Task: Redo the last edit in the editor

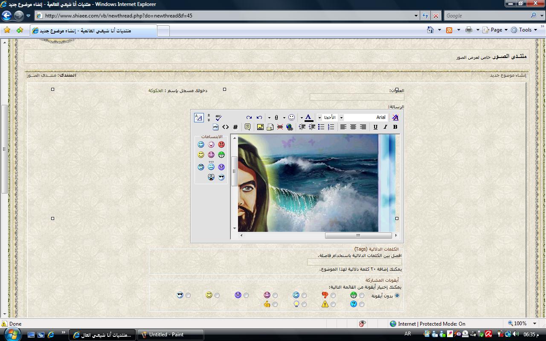Action: tap(249, 117)
